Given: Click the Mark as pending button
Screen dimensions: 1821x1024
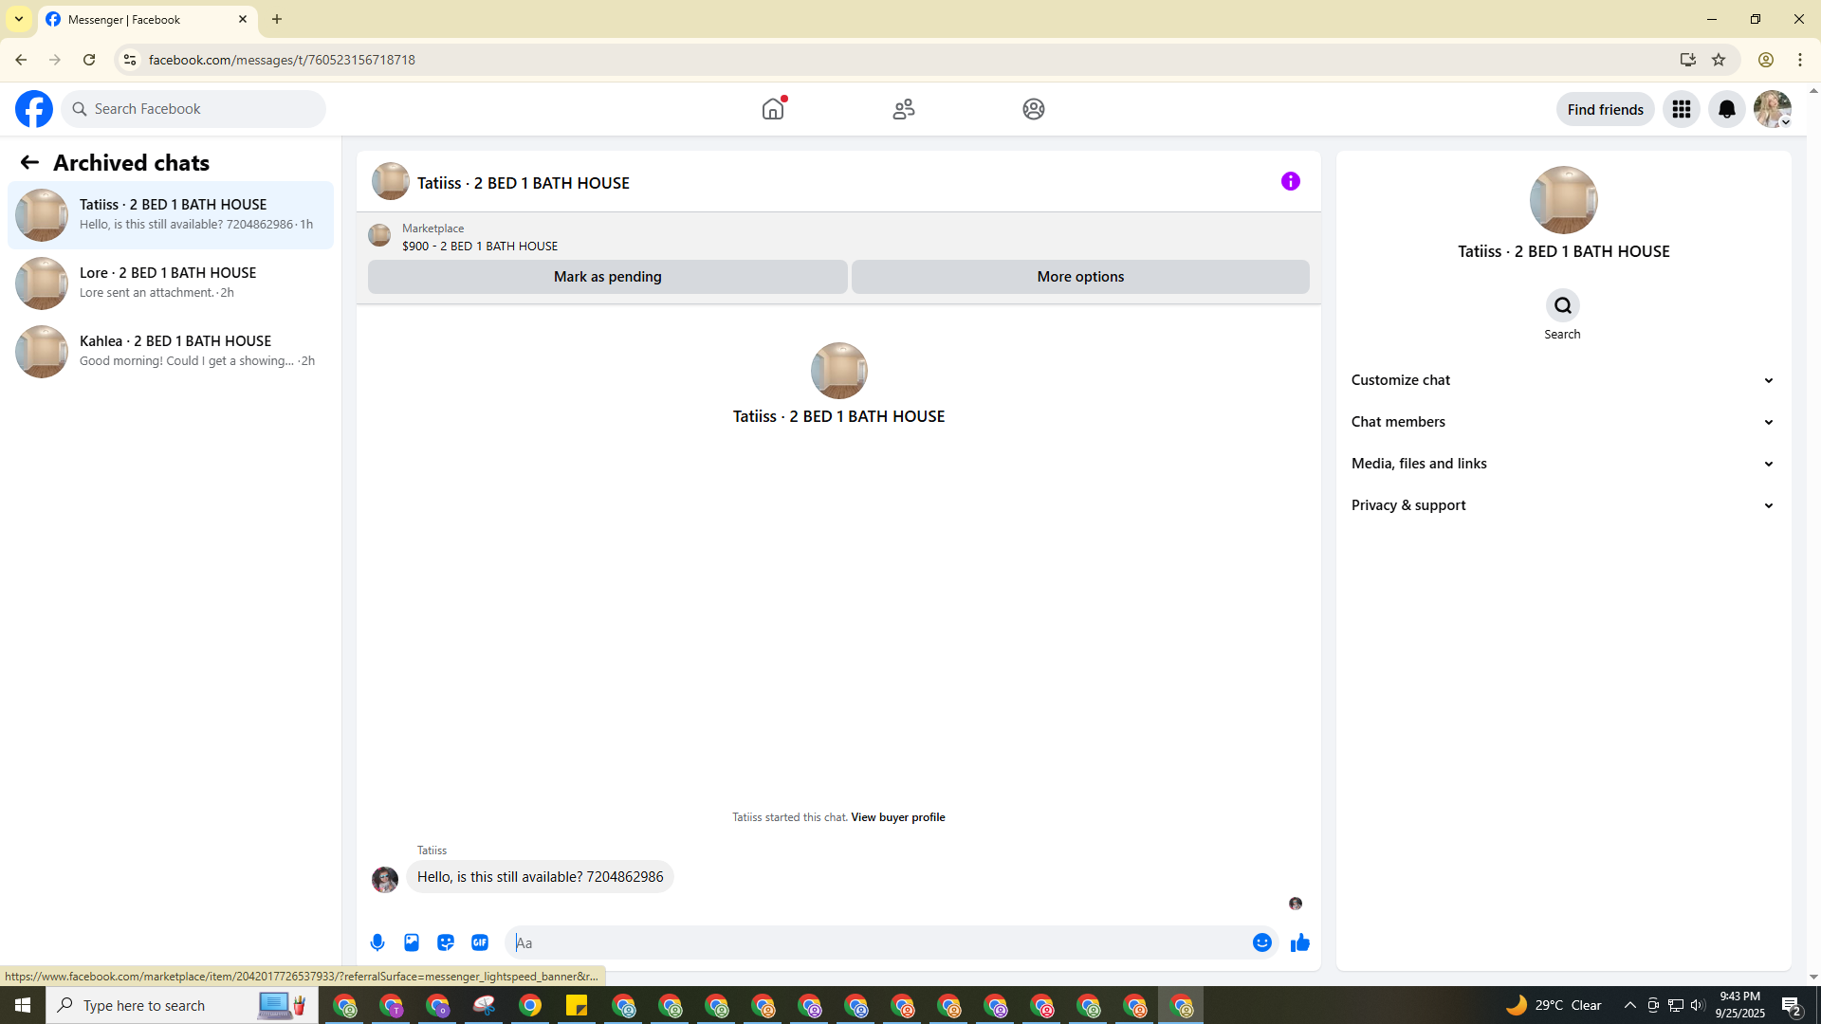Looking at the screenshot, I should (607, 277).
